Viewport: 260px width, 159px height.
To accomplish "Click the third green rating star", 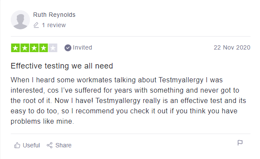I will [34, 48].
